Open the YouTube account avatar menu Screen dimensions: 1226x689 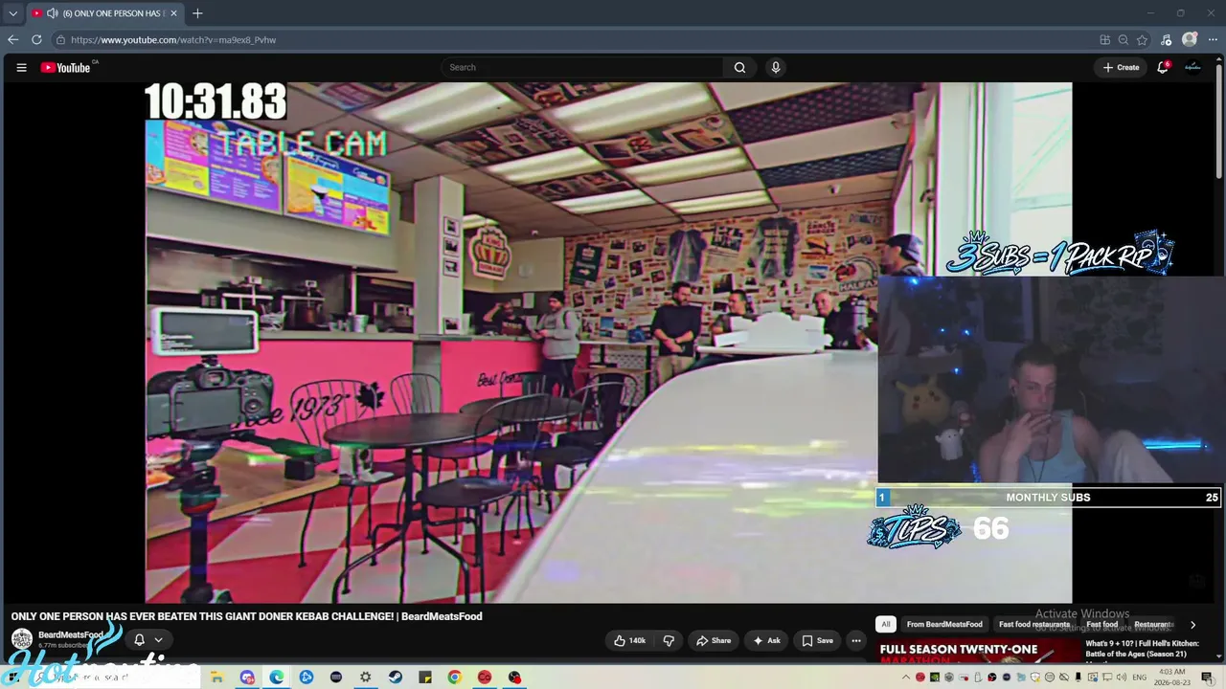[x=1192, y=68]
